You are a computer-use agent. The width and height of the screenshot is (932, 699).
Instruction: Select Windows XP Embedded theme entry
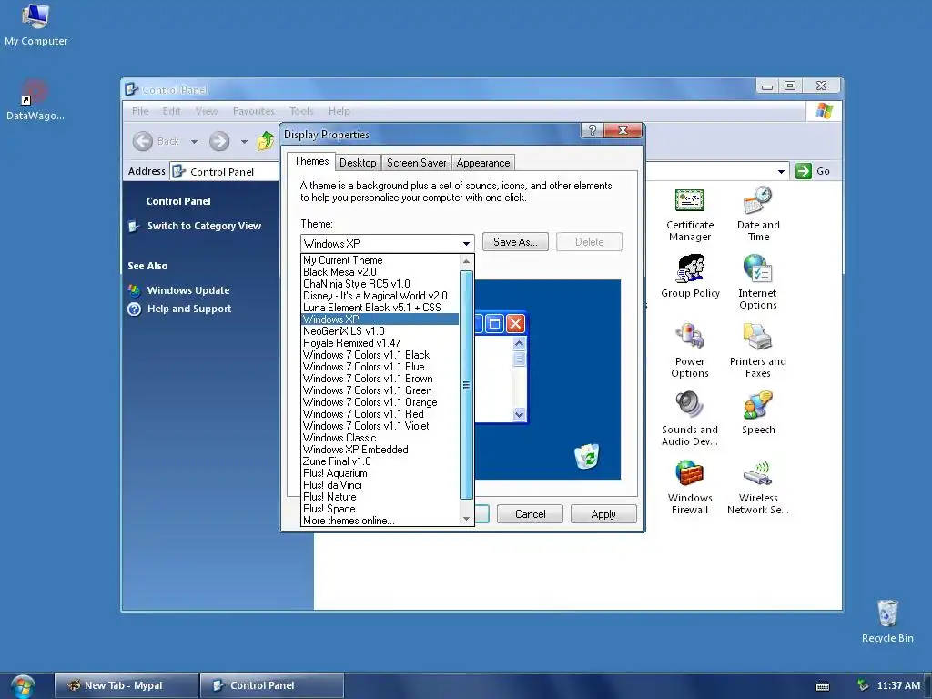(380, 450)
